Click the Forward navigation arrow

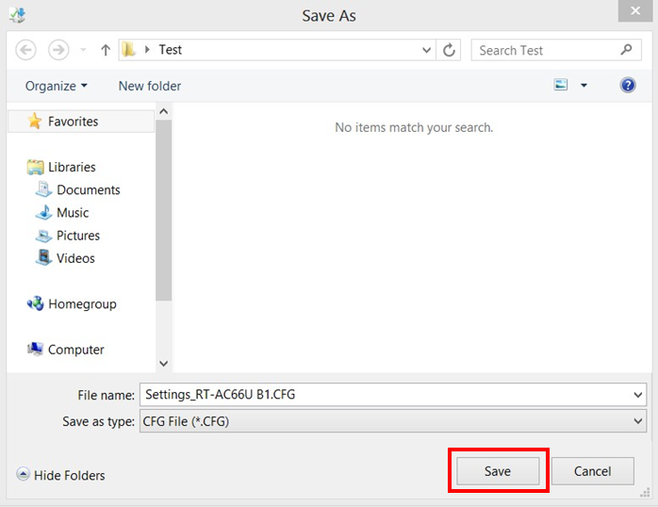58,50
